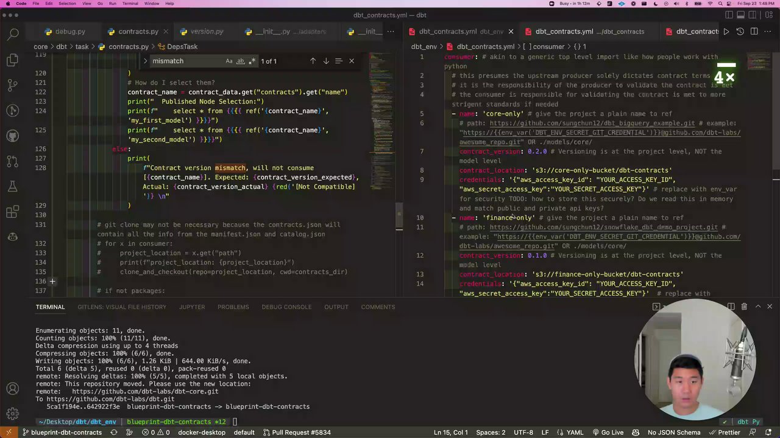Click the No JSON Schema status item

(x=674, y=433)
